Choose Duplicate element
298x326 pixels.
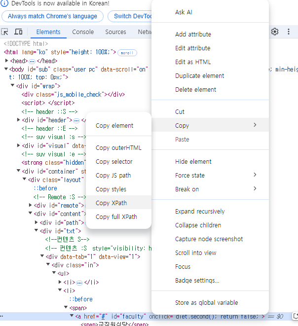210,75
